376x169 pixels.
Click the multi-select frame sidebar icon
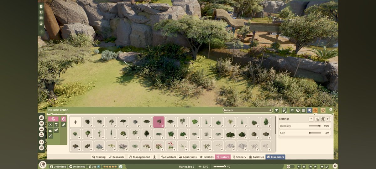(41, 142)
